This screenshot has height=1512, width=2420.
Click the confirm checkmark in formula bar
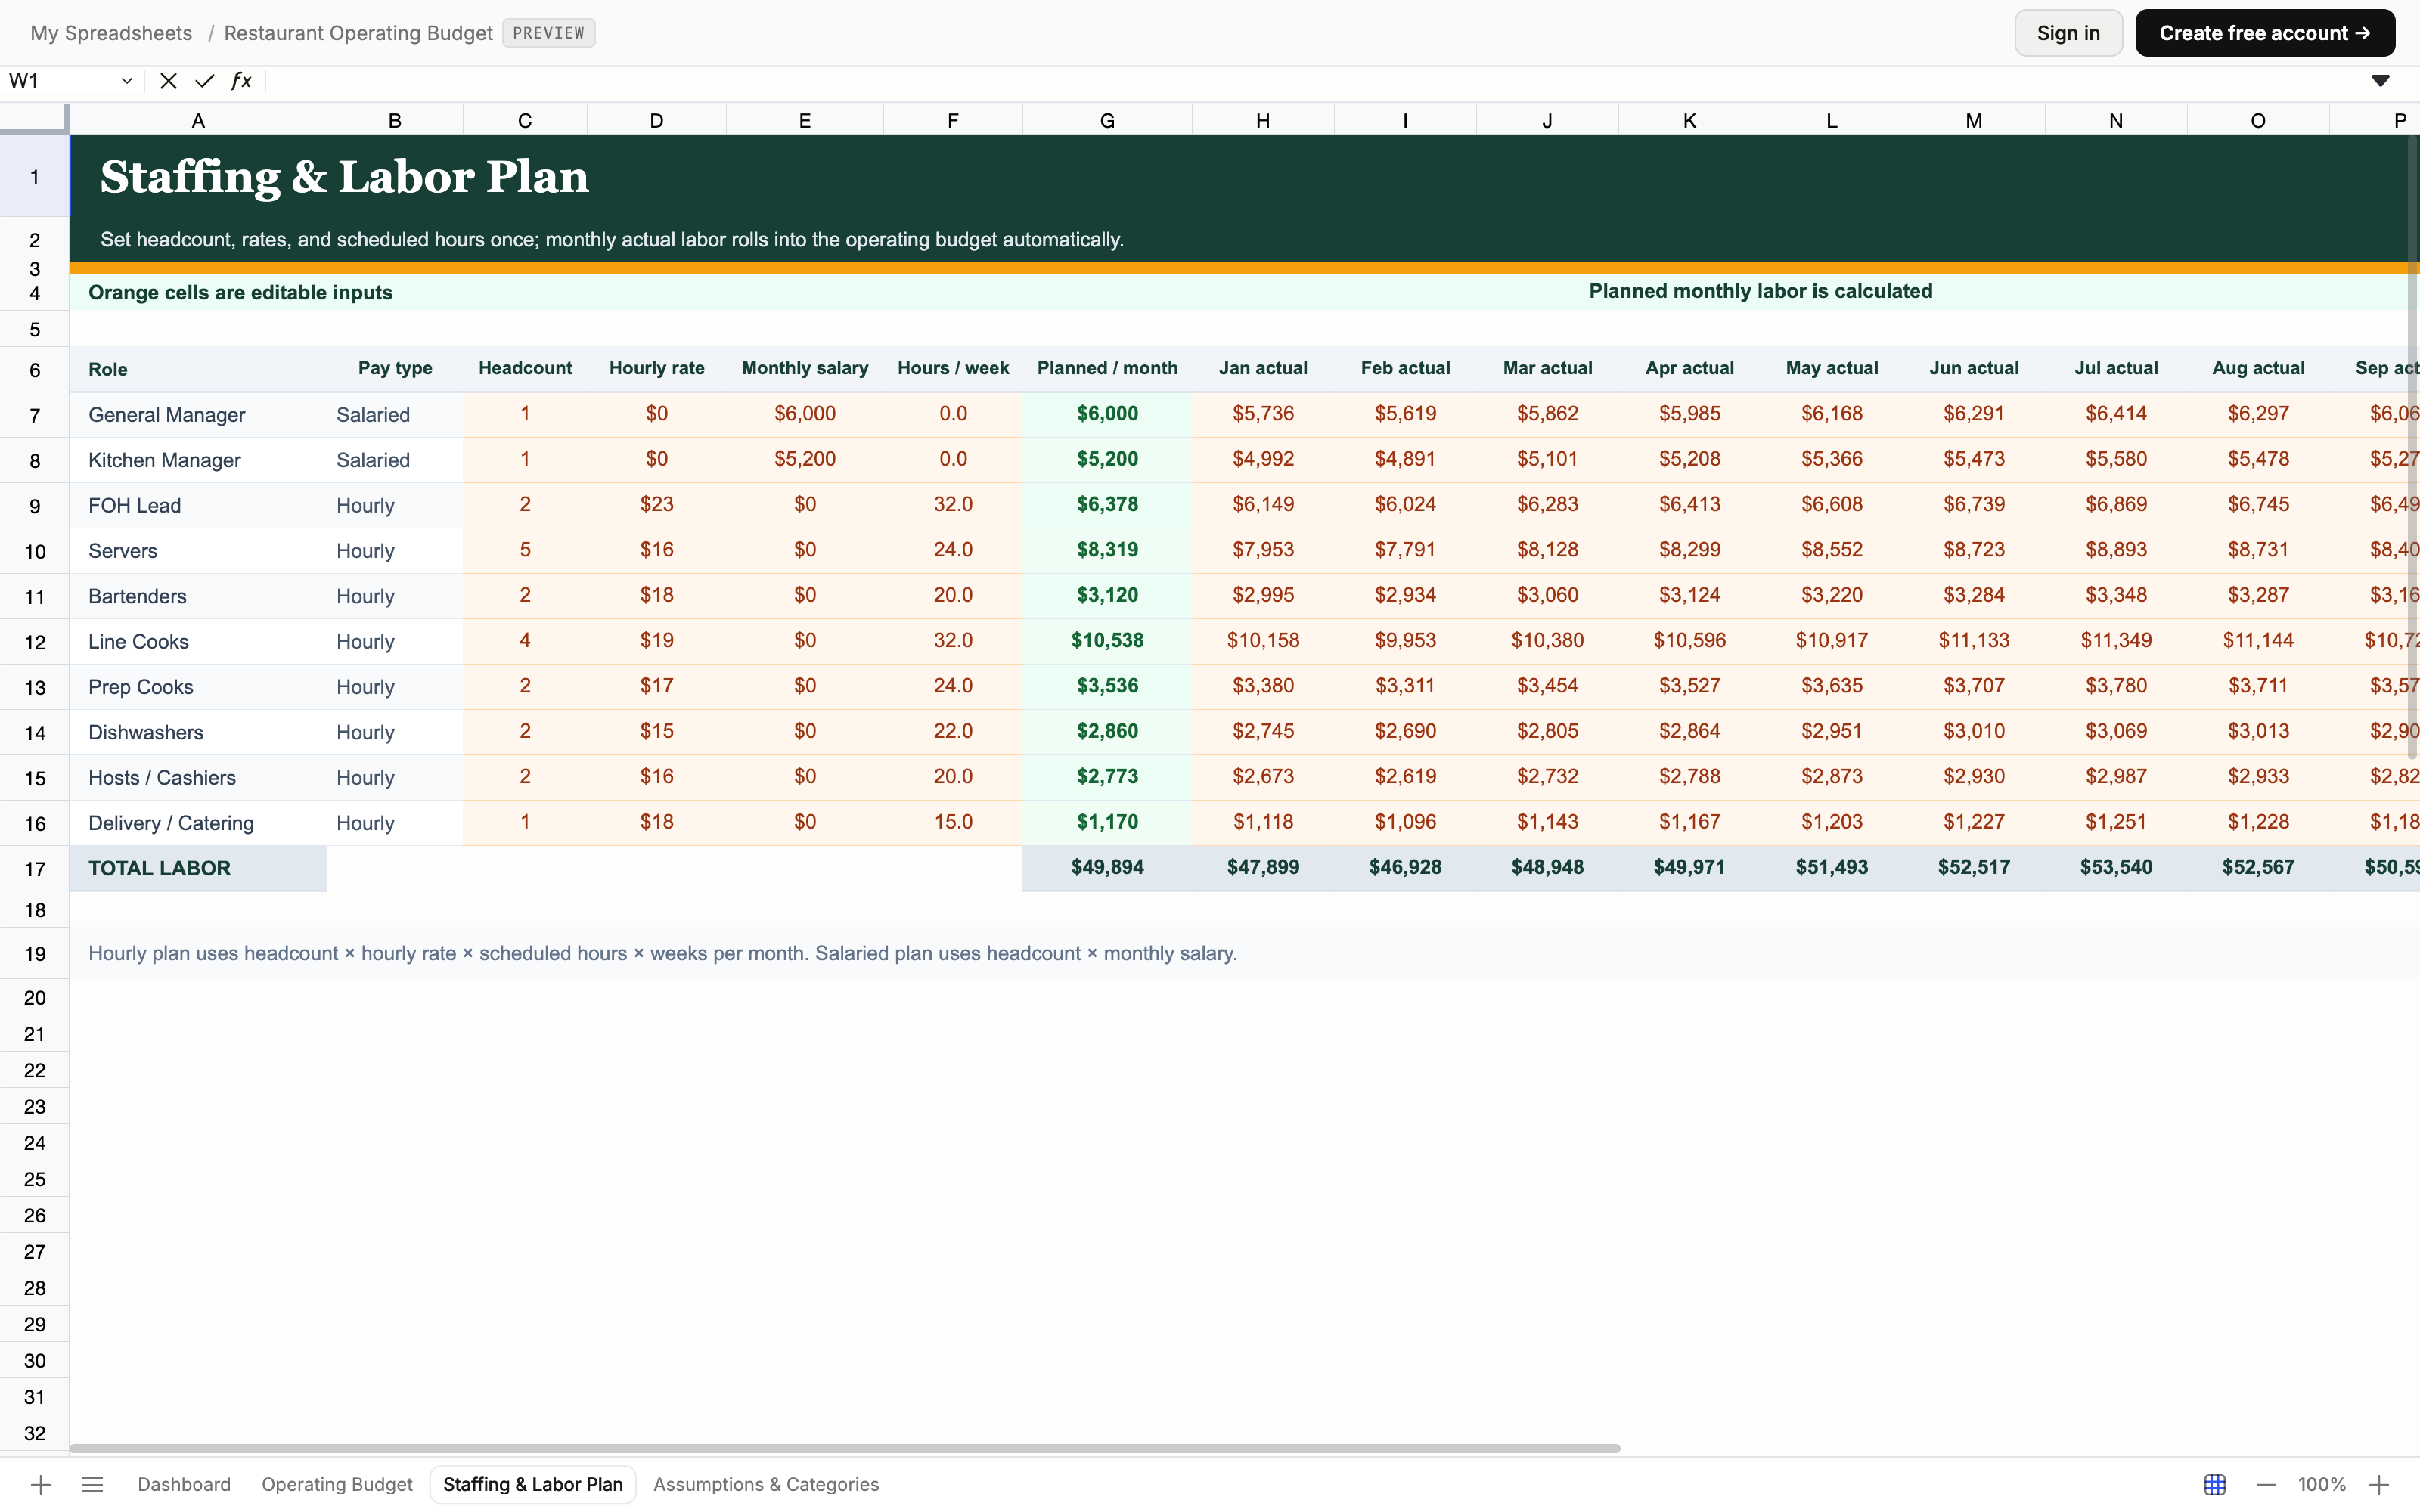[205, 81]
